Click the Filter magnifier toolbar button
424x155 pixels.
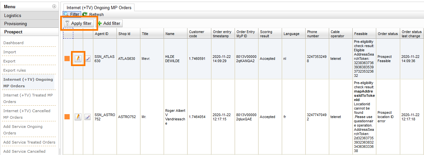(x=72, y=14)
